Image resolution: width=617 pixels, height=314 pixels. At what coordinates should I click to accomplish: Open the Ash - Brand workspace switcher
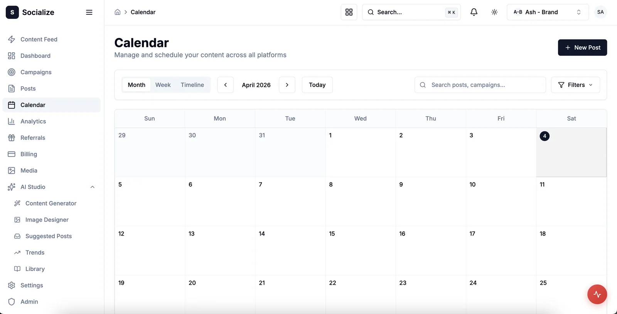(x=547, y=12)
